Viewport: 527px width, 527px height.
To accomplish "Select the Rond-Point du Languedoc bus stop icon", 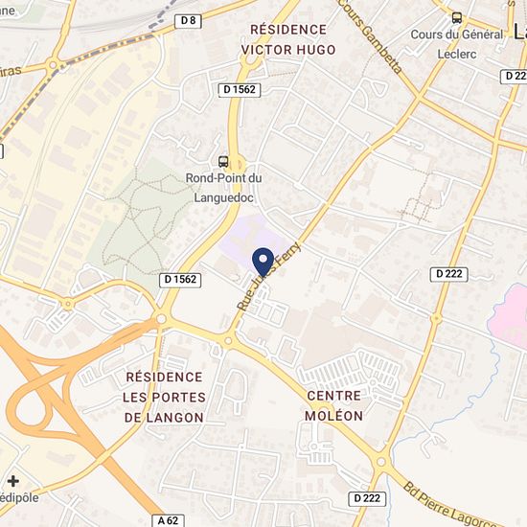I will point(223,162).
